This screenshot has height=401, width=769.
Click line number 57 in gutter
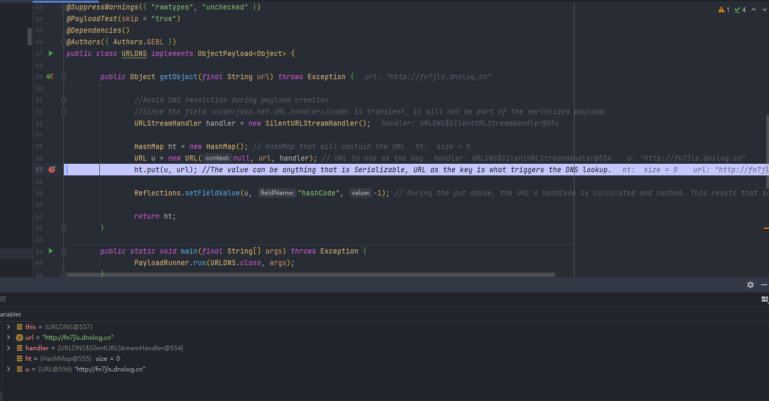(39, 170)
